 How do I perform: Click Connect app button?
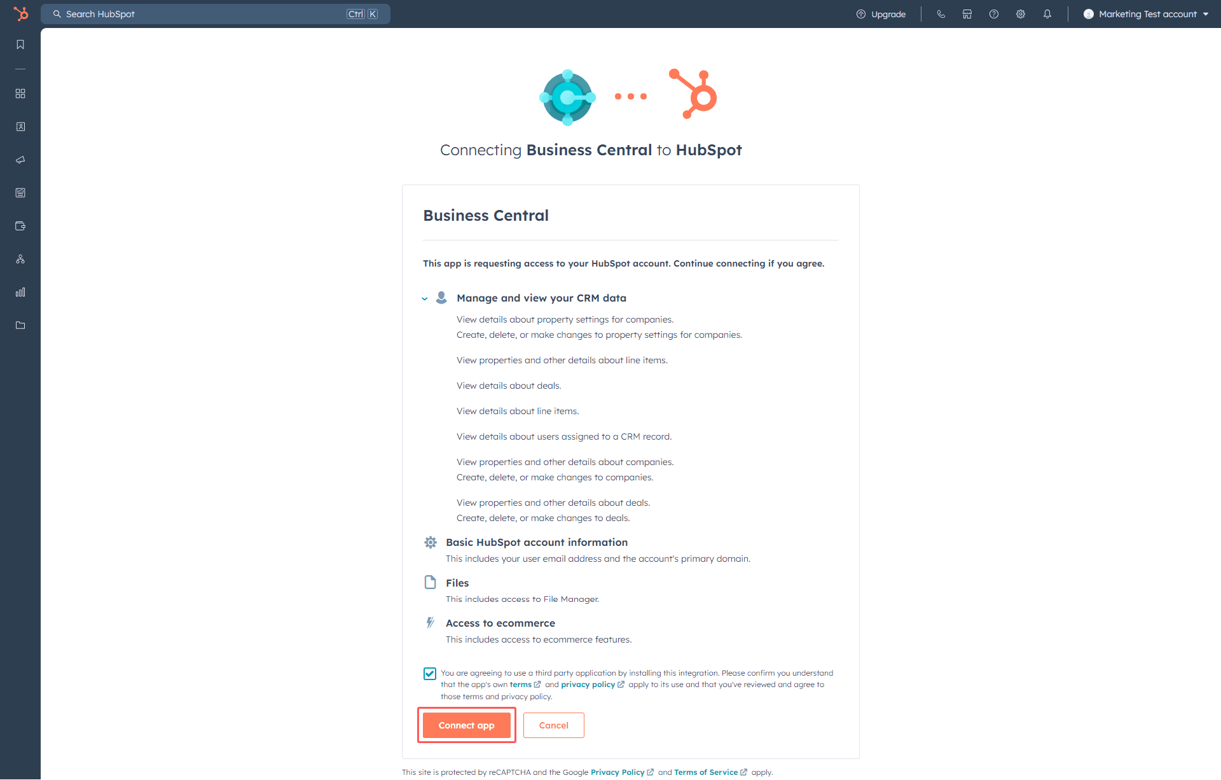coord(466,725)
